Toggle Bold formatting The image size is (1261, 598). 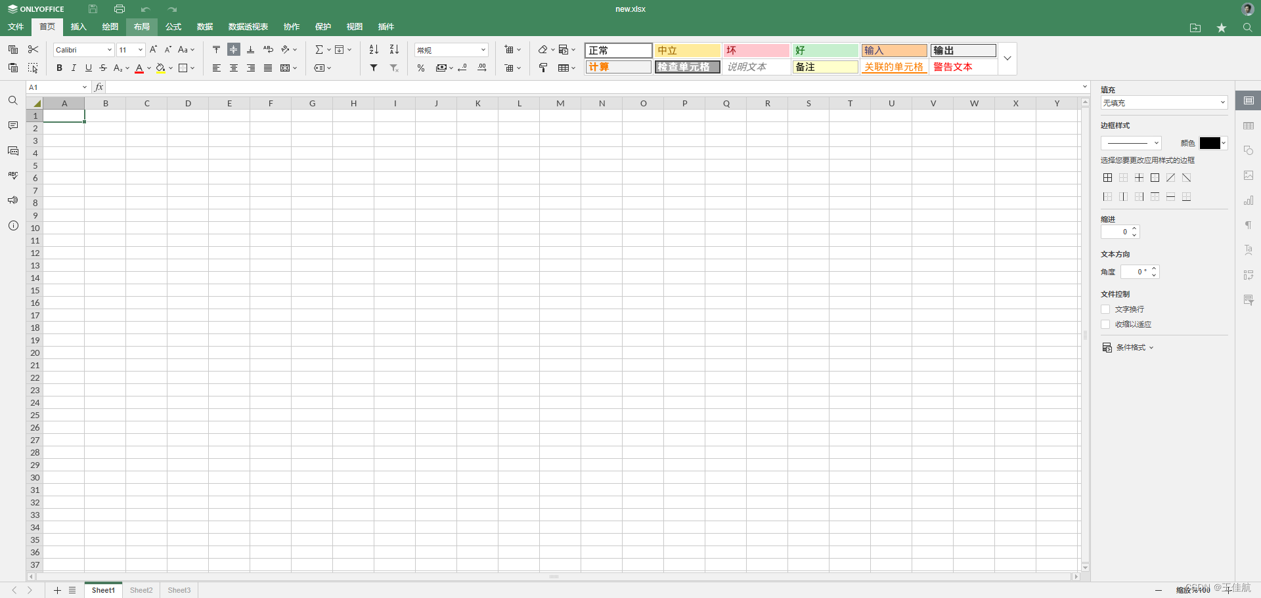click(59, 68)
